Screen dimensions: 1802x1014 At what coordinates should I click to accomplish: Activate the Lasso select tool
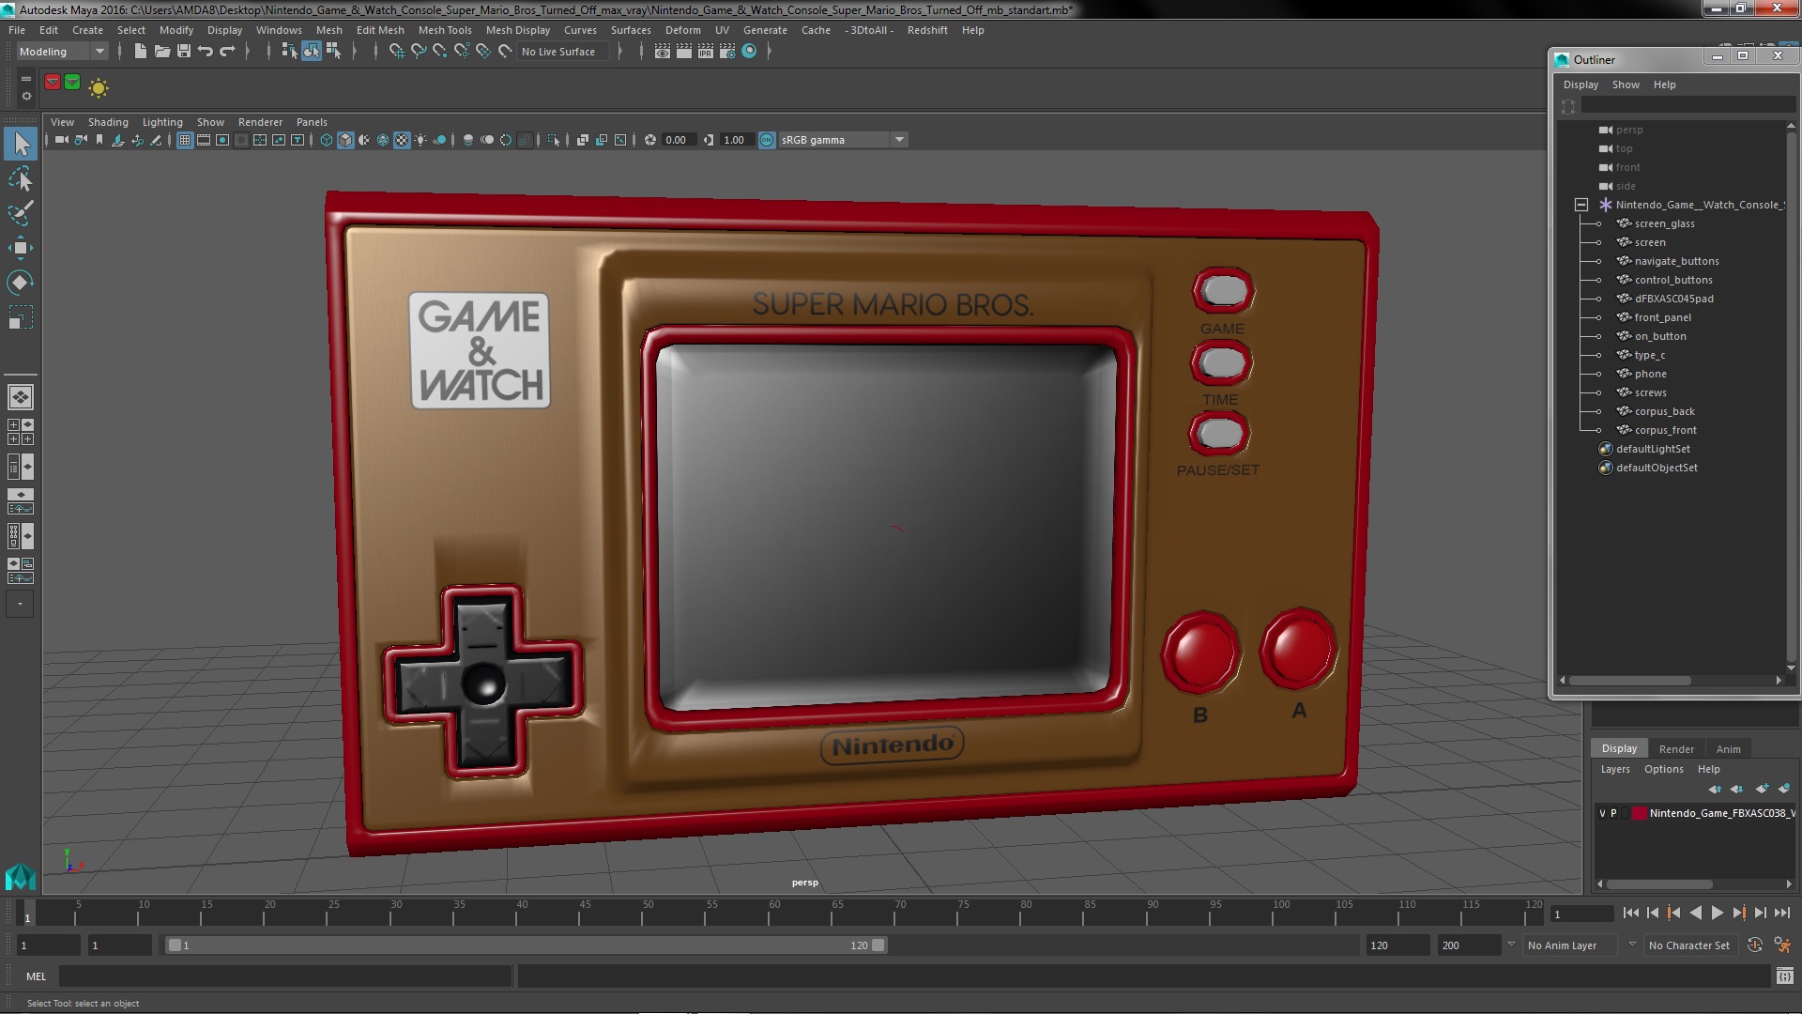21,178
